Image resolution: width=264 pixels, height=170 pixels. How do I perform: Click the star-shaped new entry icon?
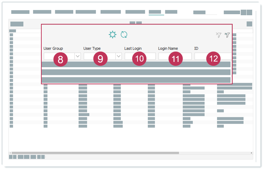113,34
